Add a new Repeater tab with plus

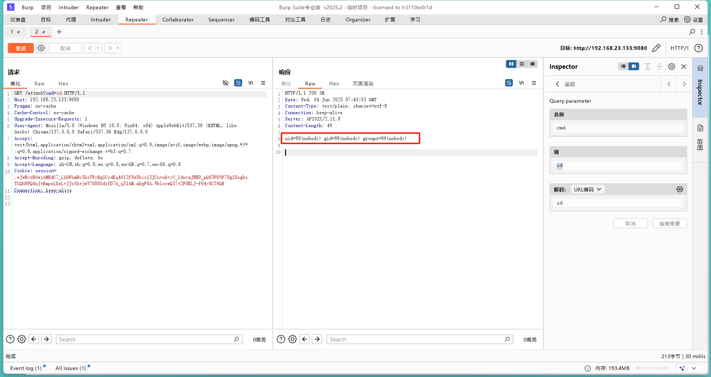click(59, 32)
